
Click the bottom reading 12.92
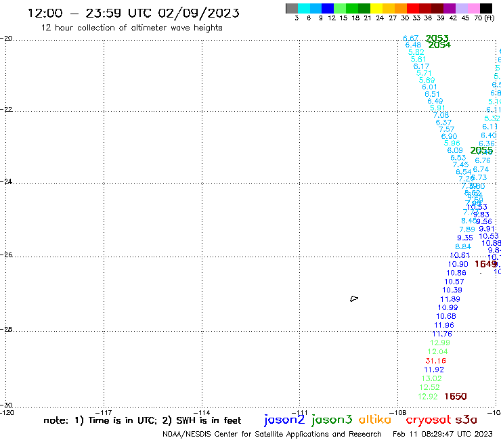point(428,397)
